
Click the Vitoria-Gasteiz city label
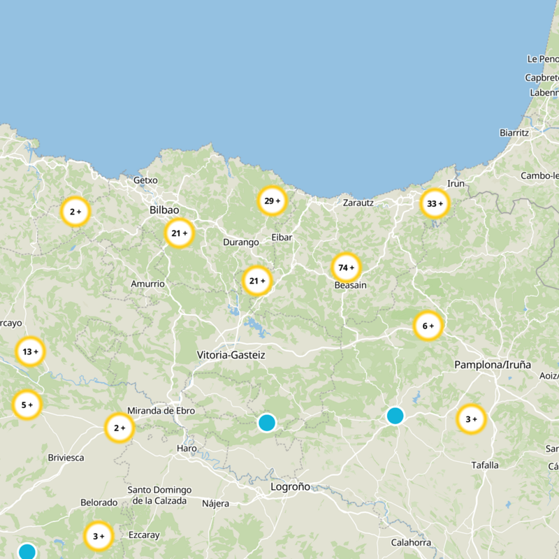coord(231,355)
